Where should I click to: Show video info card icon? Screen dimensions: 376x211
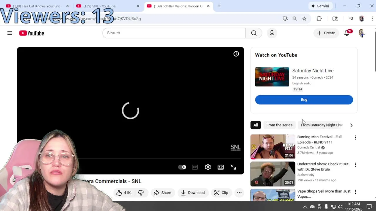236,54
